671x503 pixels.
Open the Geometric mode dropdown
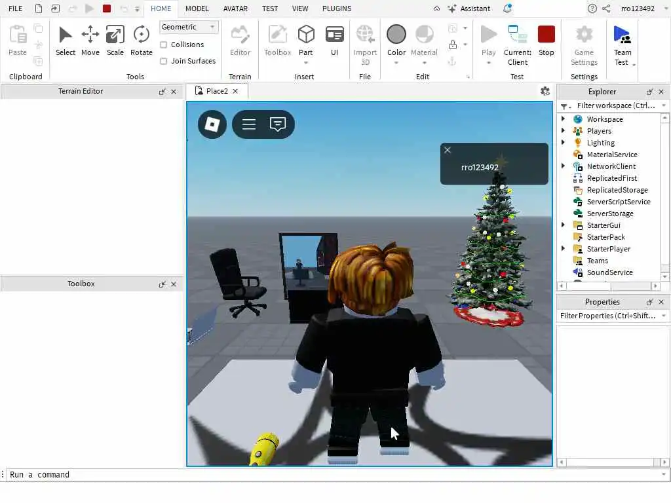pos(189,27)
